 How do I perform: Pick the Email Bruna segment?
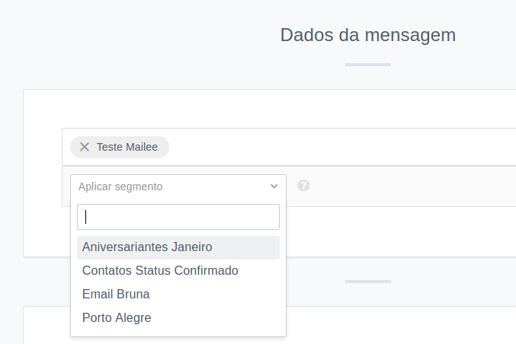coord(116,295)
